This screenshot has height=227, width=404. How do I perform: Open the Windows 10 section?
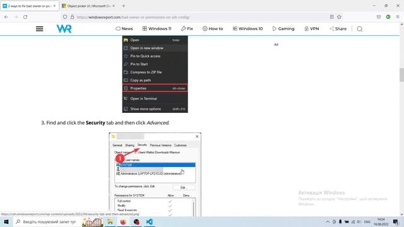[247, 28]
